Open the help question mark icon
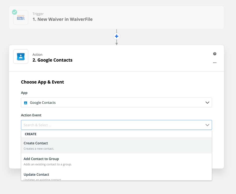The image size is (236, 194). pos(215,54)
